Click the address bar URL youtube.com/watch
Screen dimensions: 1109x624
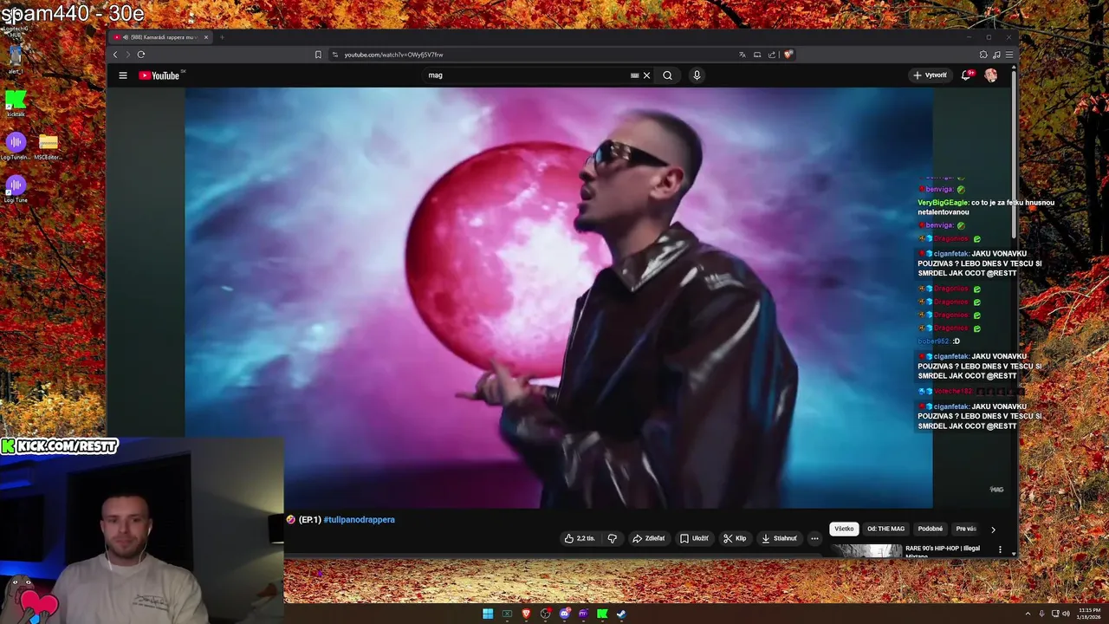pyautogui.click(x=393, y=55)
